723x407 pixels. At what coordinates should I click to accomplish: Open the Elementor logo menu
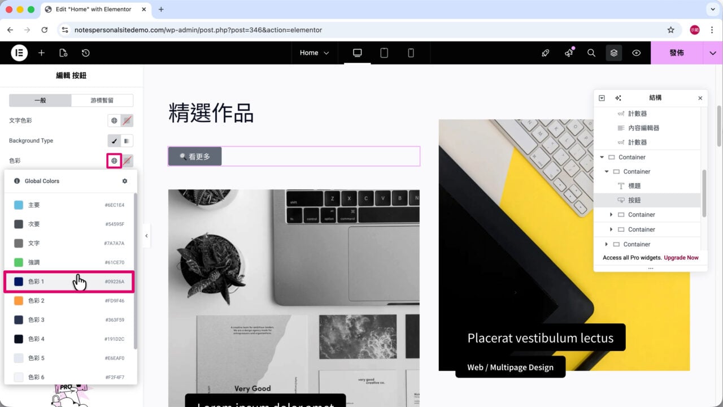(19, 53)
